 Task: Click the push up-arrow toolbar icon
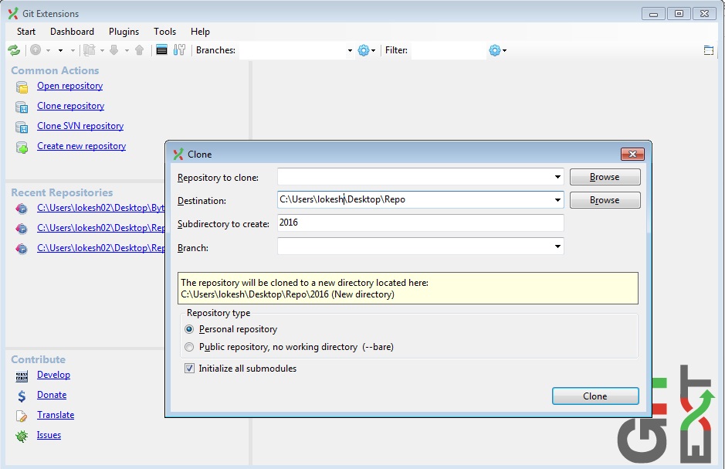pos(139,50)
